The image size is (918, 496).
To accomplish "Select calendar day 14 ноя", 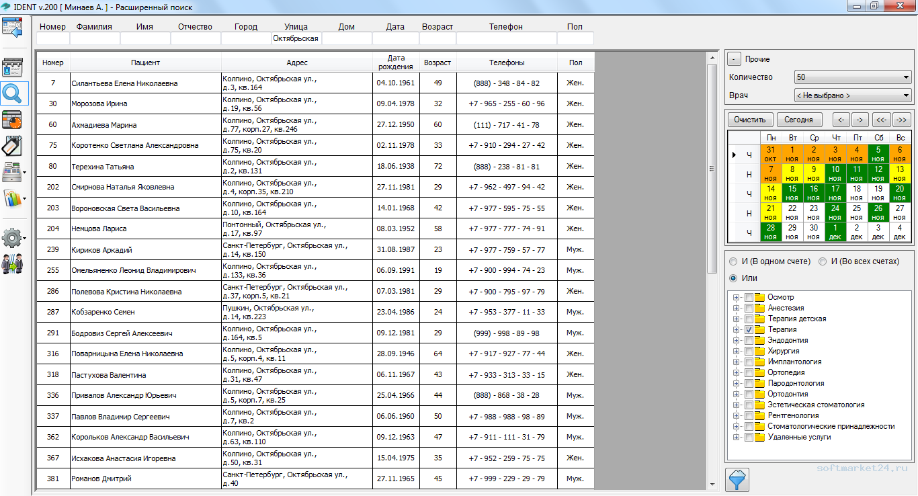I will pos(770,194).
